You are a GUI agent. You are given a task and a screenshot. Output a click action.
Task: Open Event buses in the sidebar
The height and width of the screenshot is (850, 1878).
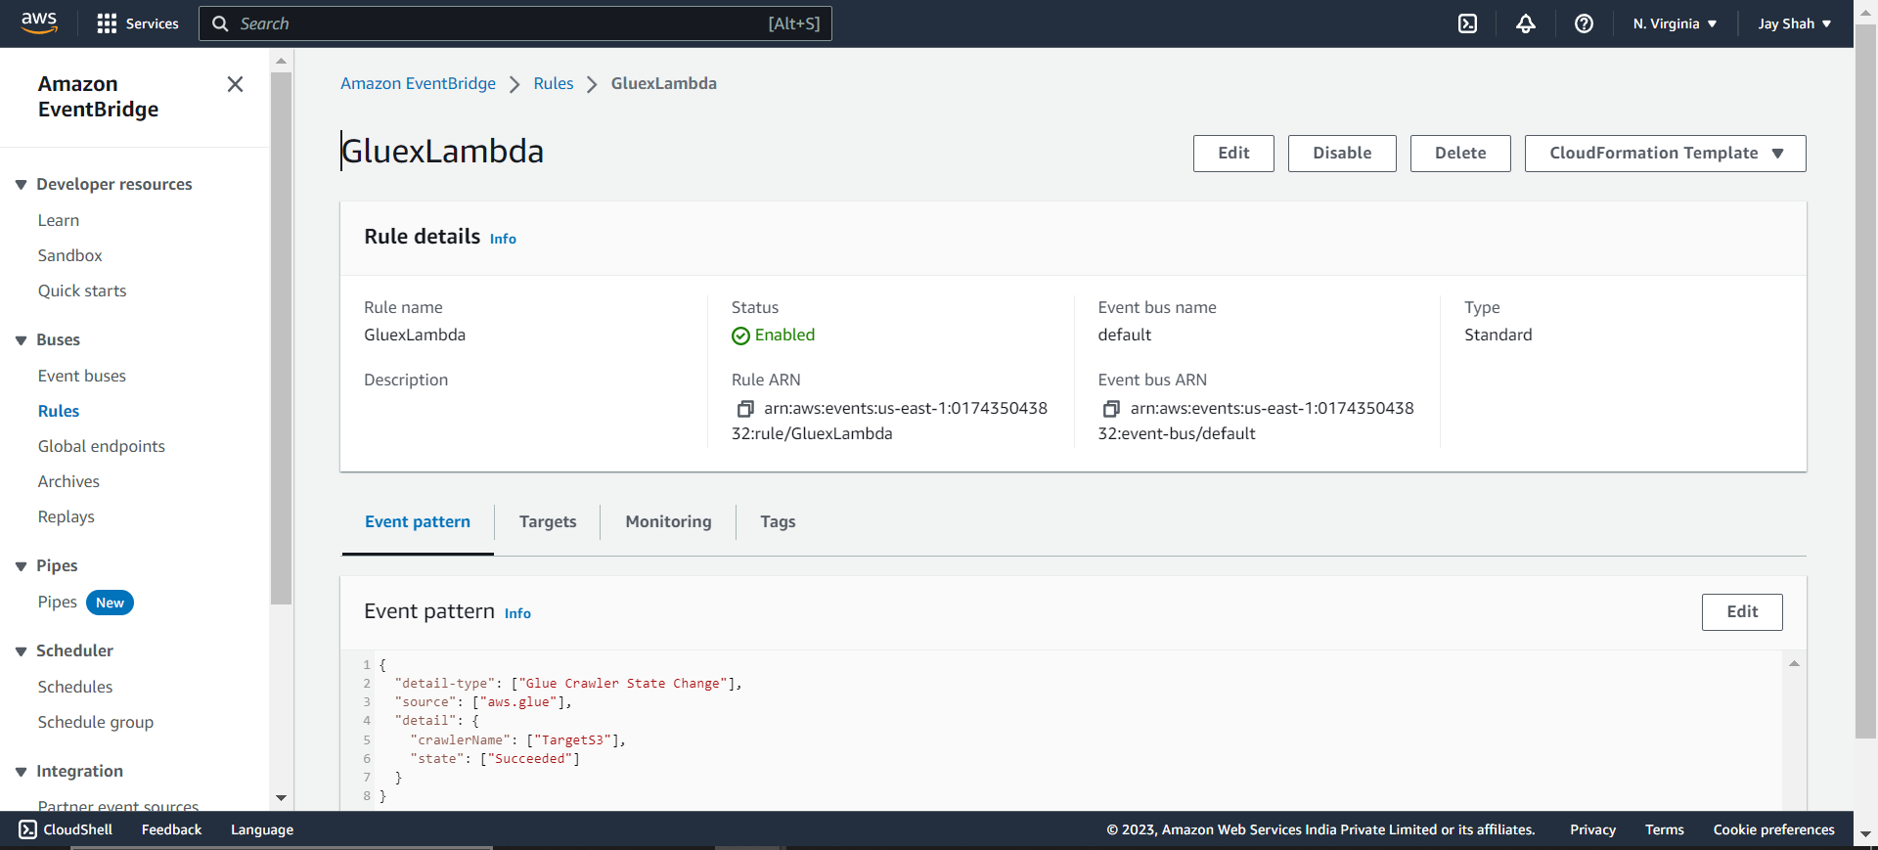[82, 377]
